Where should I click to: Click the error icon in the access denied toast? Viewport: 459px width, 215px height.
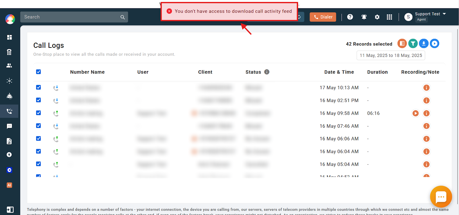click(x=169, y=11)
